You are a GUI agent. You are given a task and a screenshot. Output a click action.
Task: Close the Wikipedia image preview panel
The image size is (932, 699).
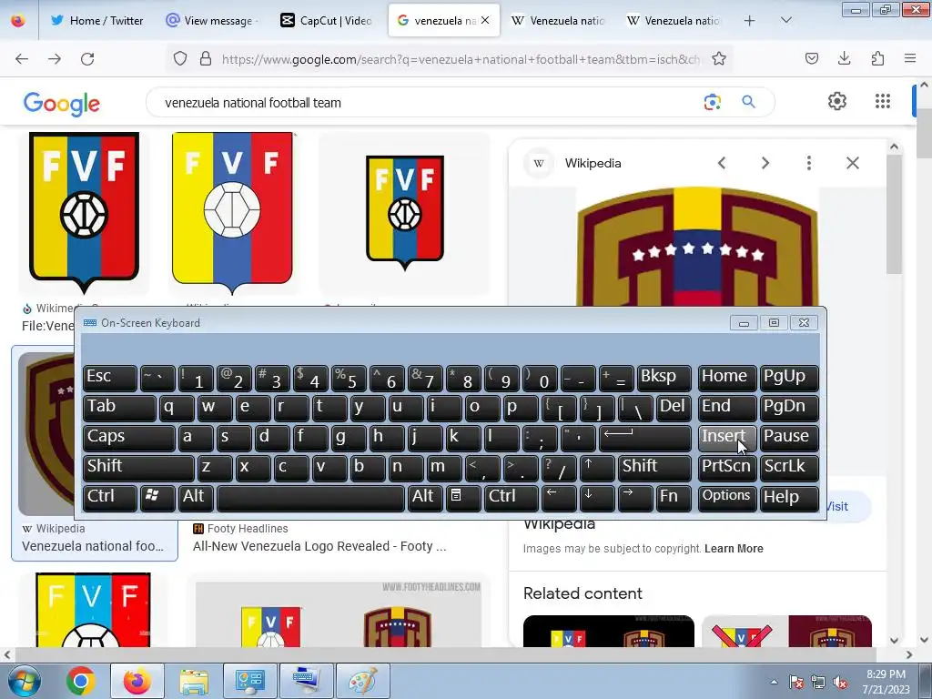(852, 163)
